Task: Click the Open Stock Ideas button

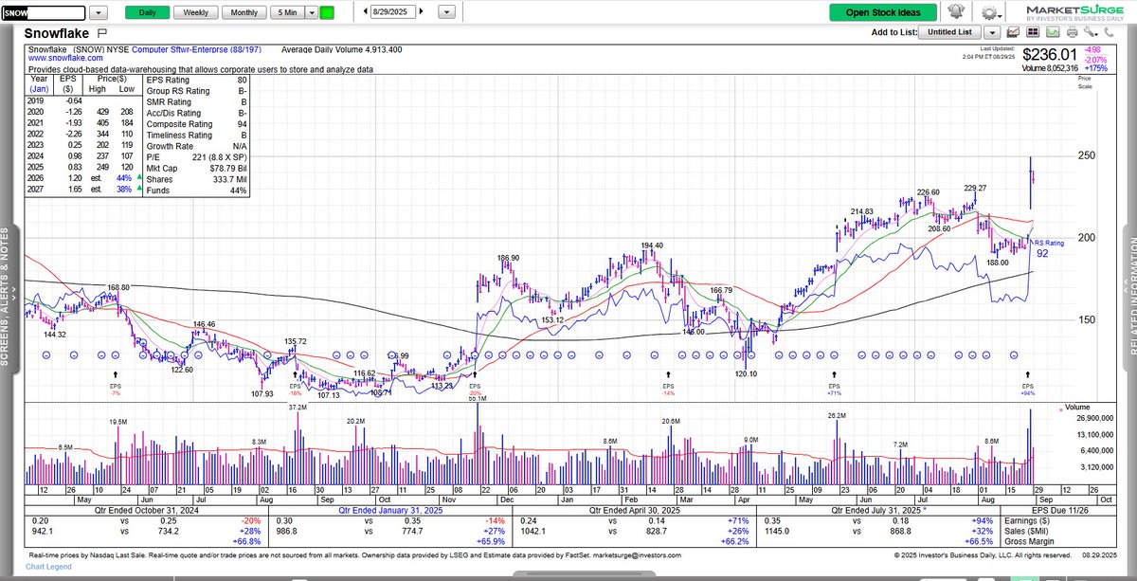Action: 883,13
